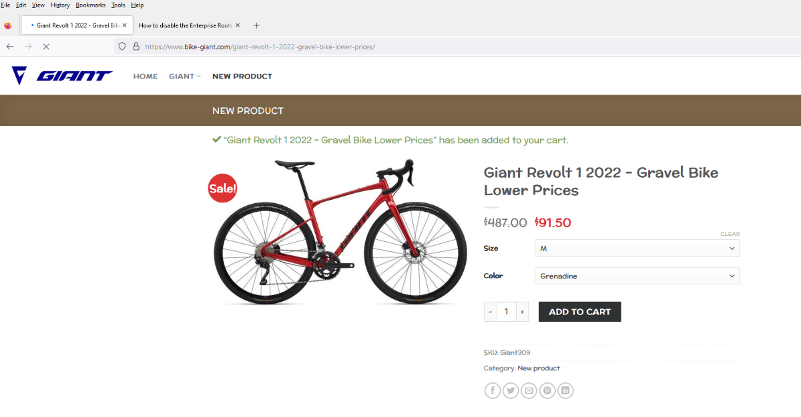The height and width of the screenshot is (417, 801).
Task: Decrease quantity with minus button
Action: [x=491, y=312]
